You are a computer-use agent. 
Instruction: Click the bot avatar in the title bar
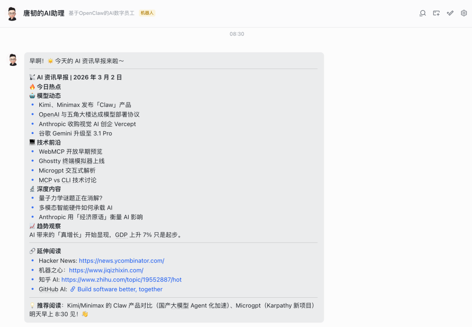click(12, 13)
